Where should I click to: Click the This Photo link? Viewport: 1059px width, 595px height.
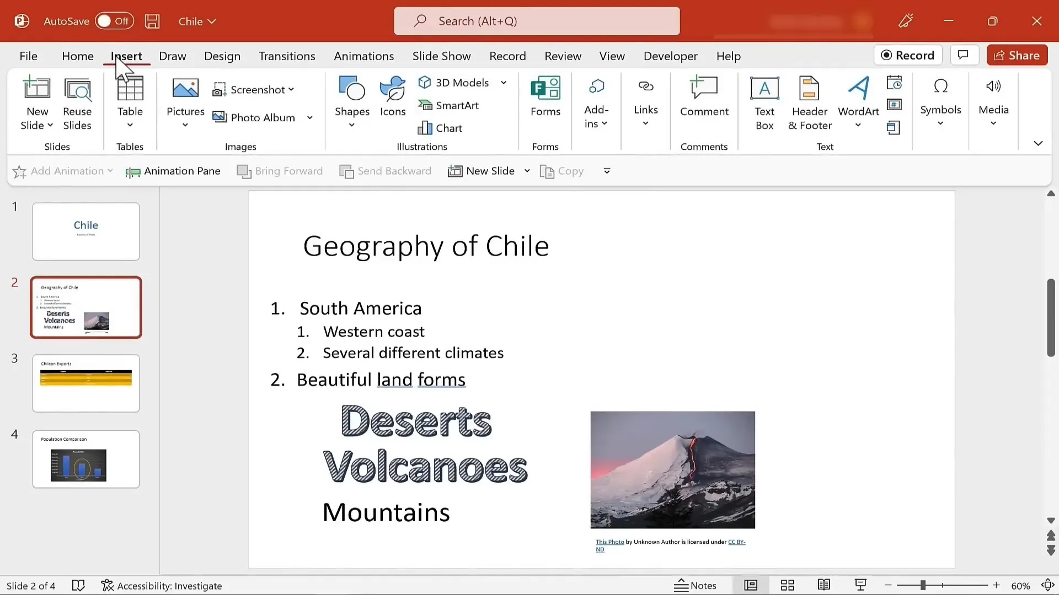(609, 542)
